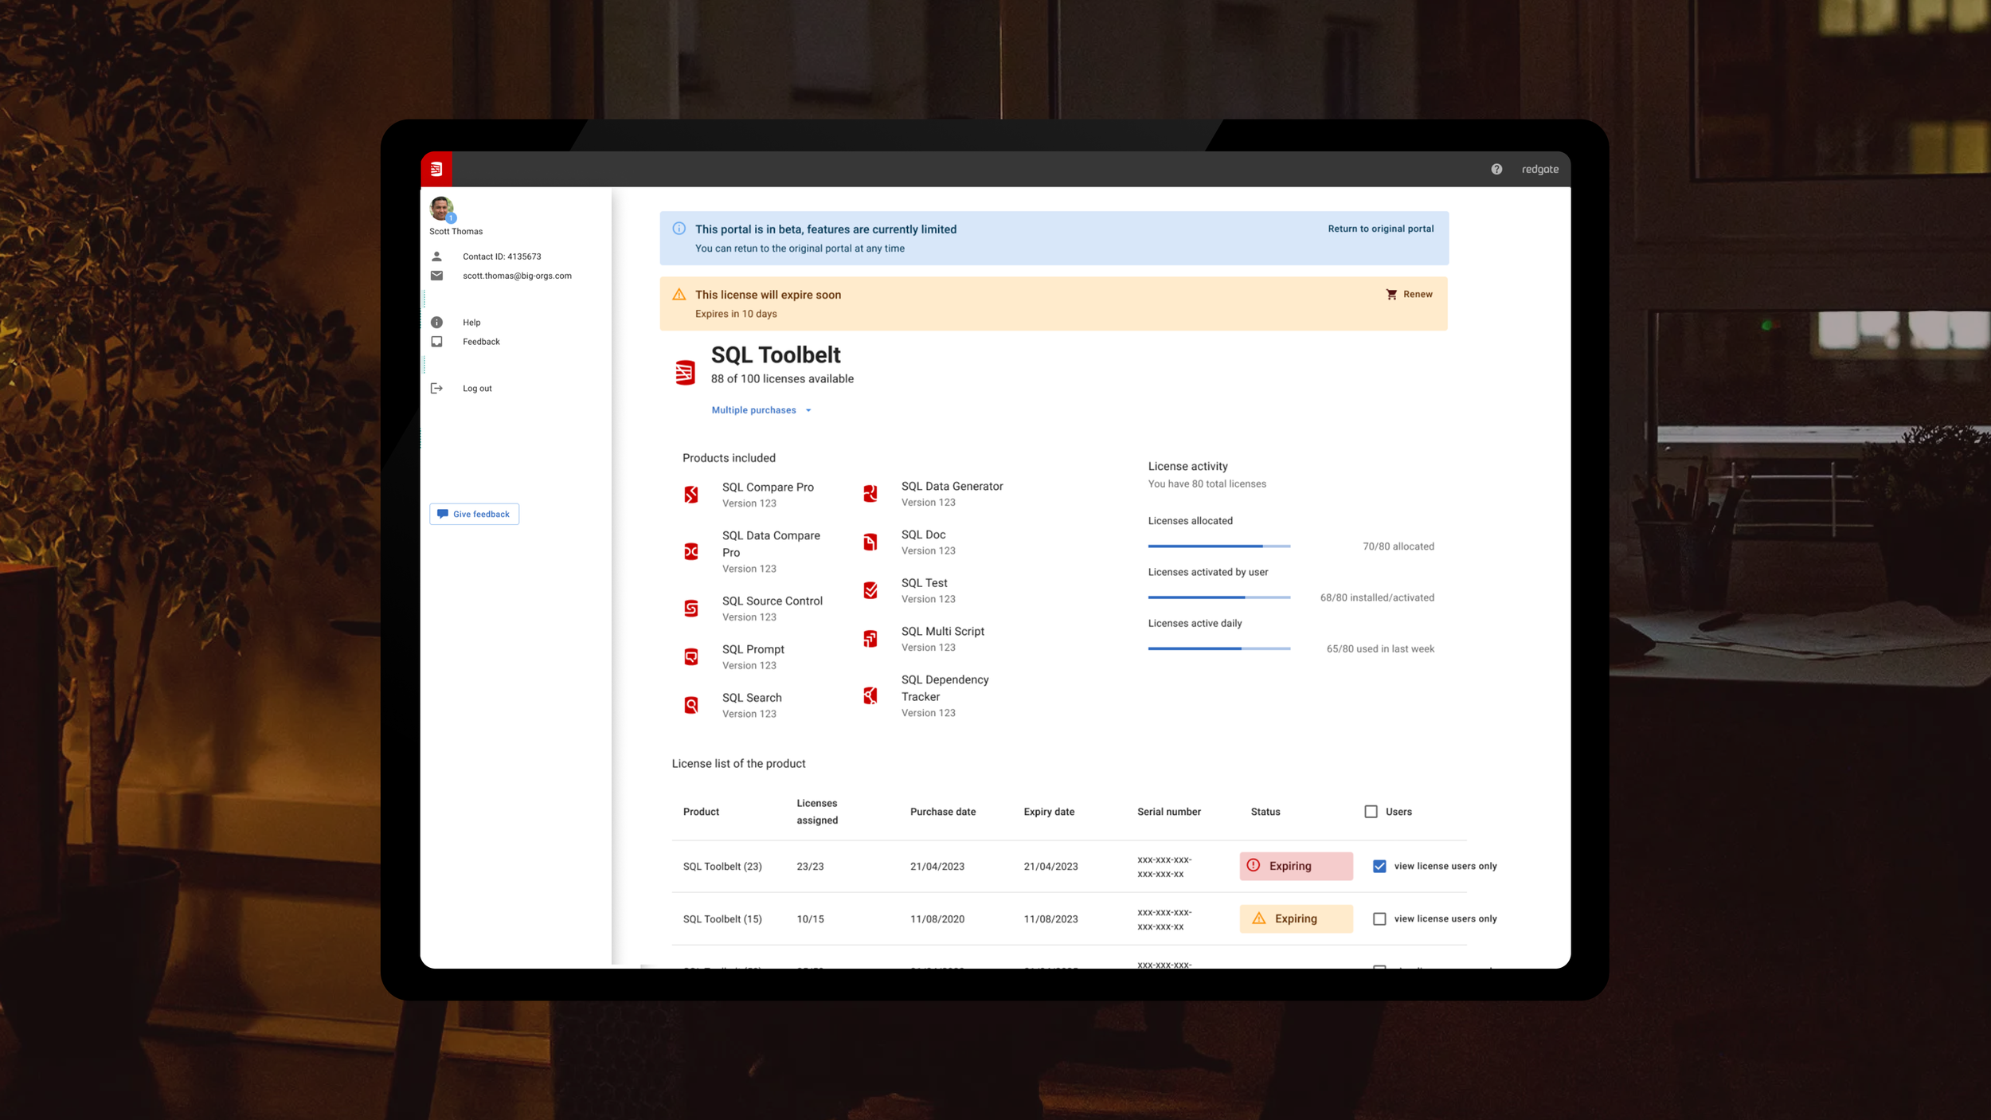Screen dimensions: 1991x1120
Task: Click the Renew shopping cart icon
Action: click(x=1391, y=295)
